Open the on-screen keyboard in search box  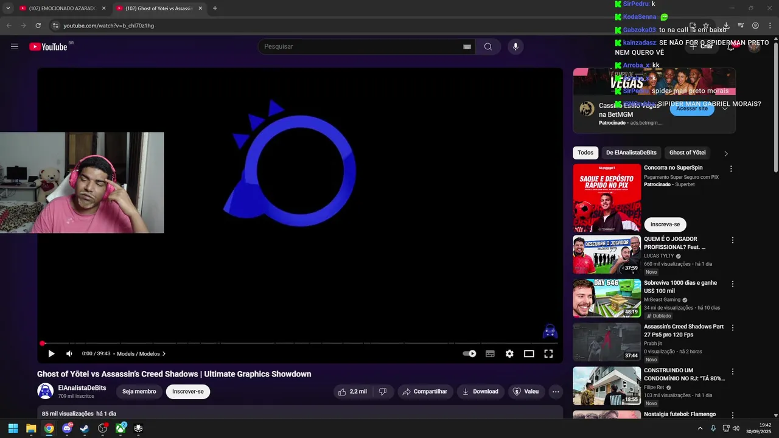(467, 47)
